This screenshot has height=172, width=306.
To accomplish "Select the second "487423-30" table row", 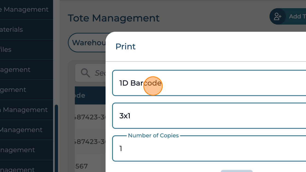I will click(x=90, y=141).
